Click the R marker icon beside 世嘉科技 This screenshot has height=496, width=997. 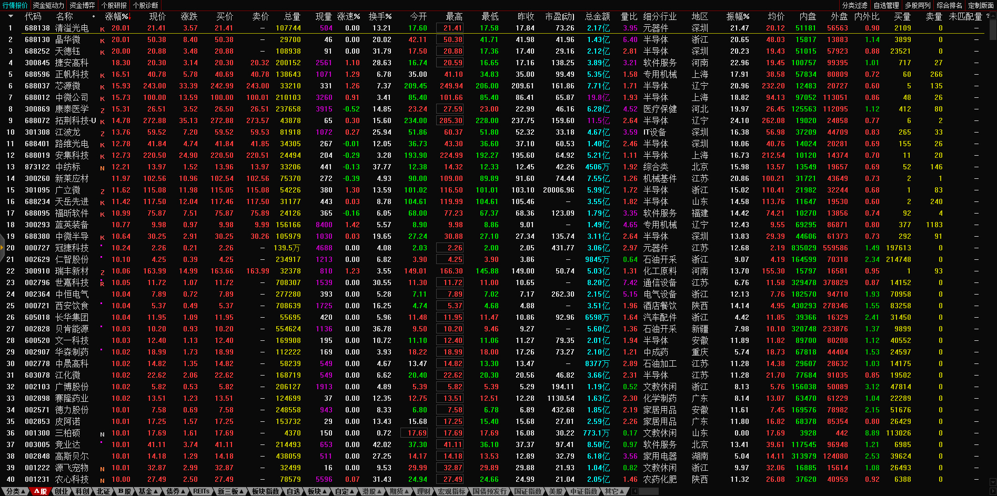[102, 284]
